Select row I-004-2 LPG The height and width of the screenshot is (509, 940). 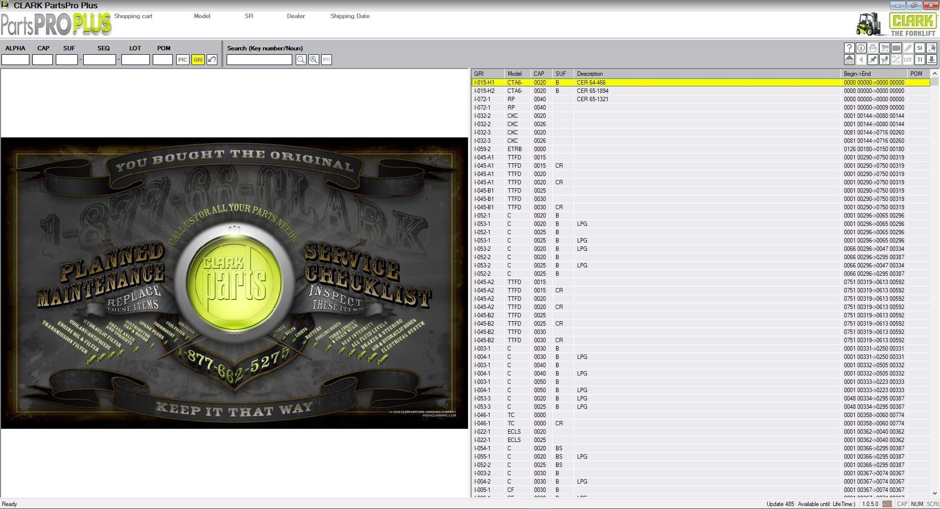tap(701, 482)
